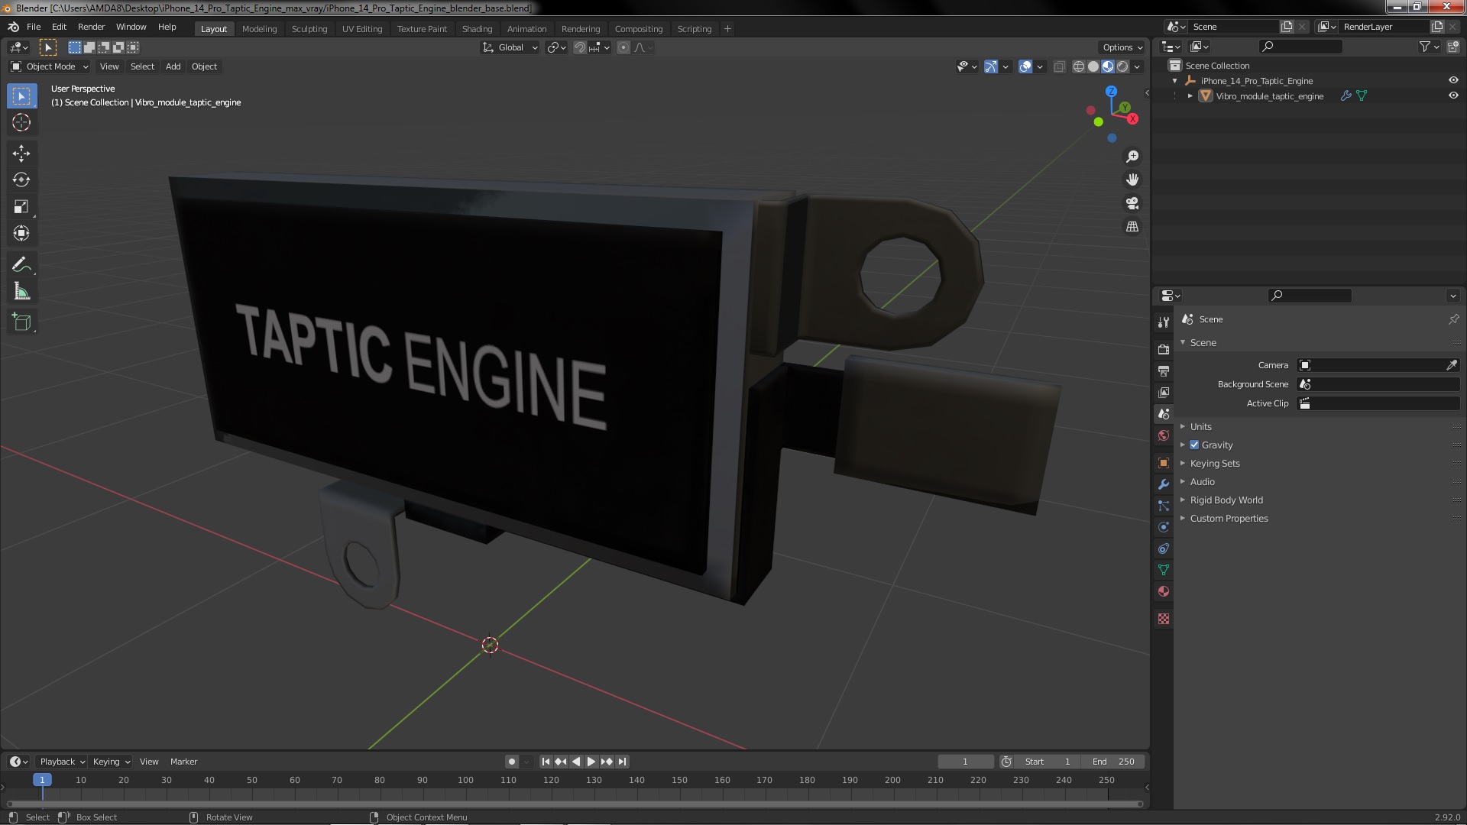Hide the iPhone_14_Pro_Taptic_Engine collection
This screenshot has width=1467, height=825.
click(x=1453, y=80)
